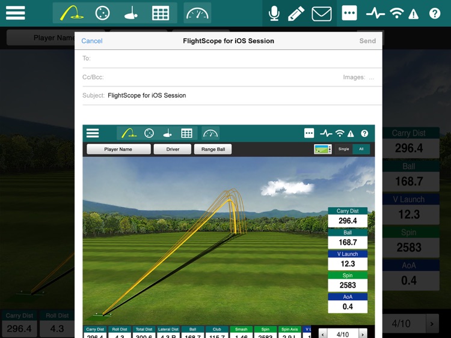Go to next shot with background arrow beside 4/10
Image resolution: width=451 pixels, height=338 pixels.
click(432, 324)
